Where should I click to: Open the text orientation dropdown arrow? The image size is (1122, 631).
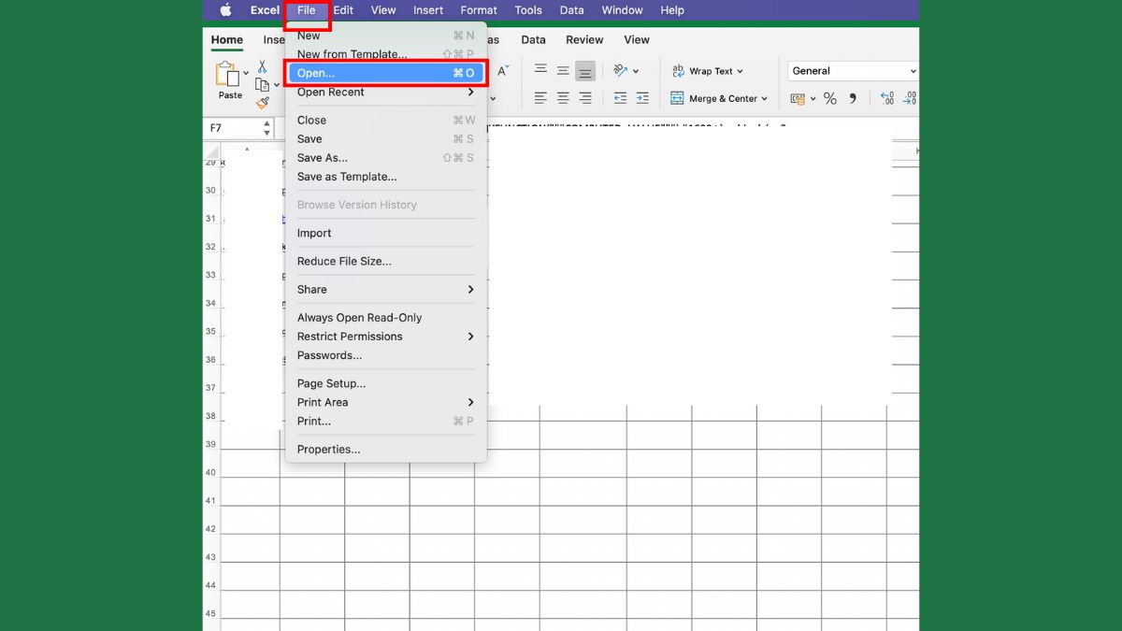click(x=636, y=71)
